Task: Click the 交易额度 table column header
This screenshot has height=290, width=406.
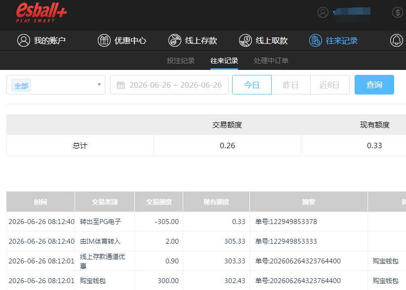Action: point(159,202)
